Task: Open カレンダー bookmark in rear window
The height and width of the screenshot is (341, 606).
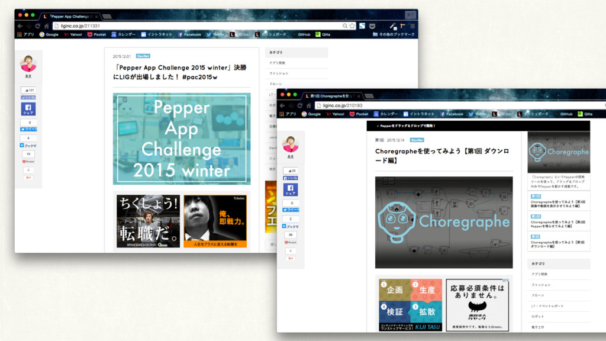Action: (124, 34)
